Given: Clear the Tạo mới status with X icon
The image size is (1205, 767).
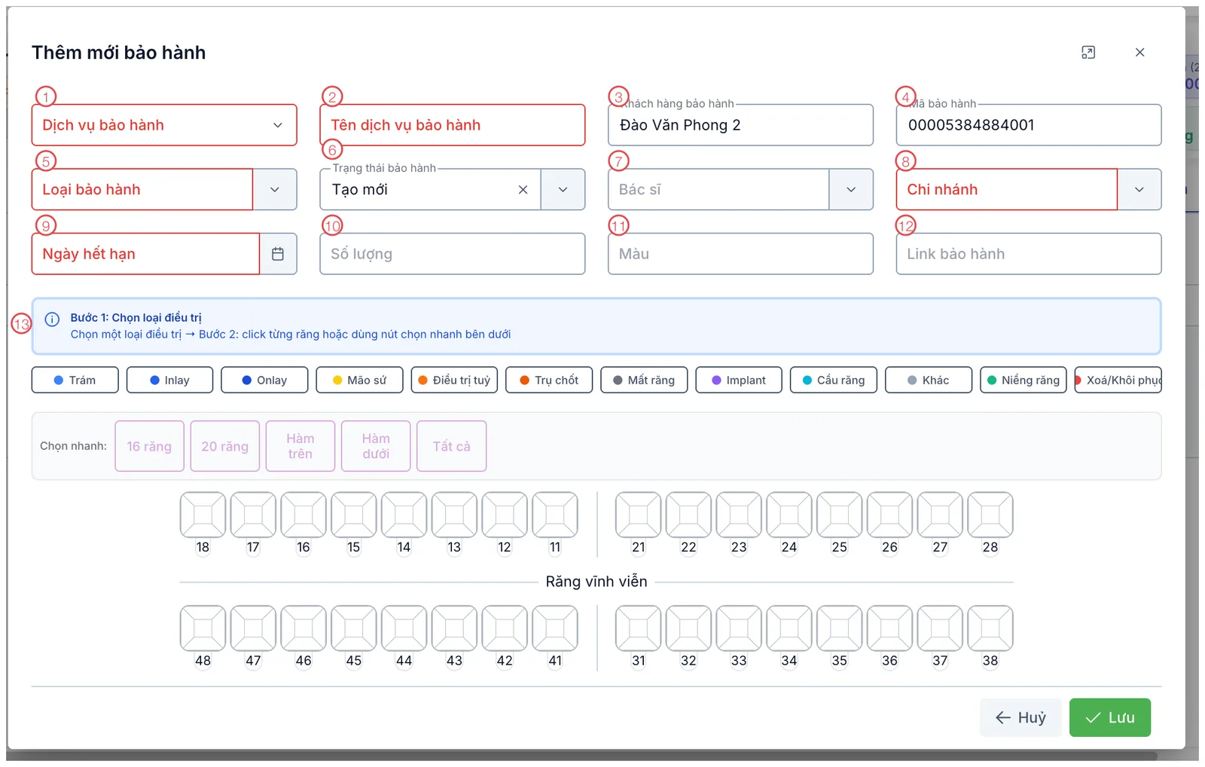Looking at the screenshot, I should point(523,190).
